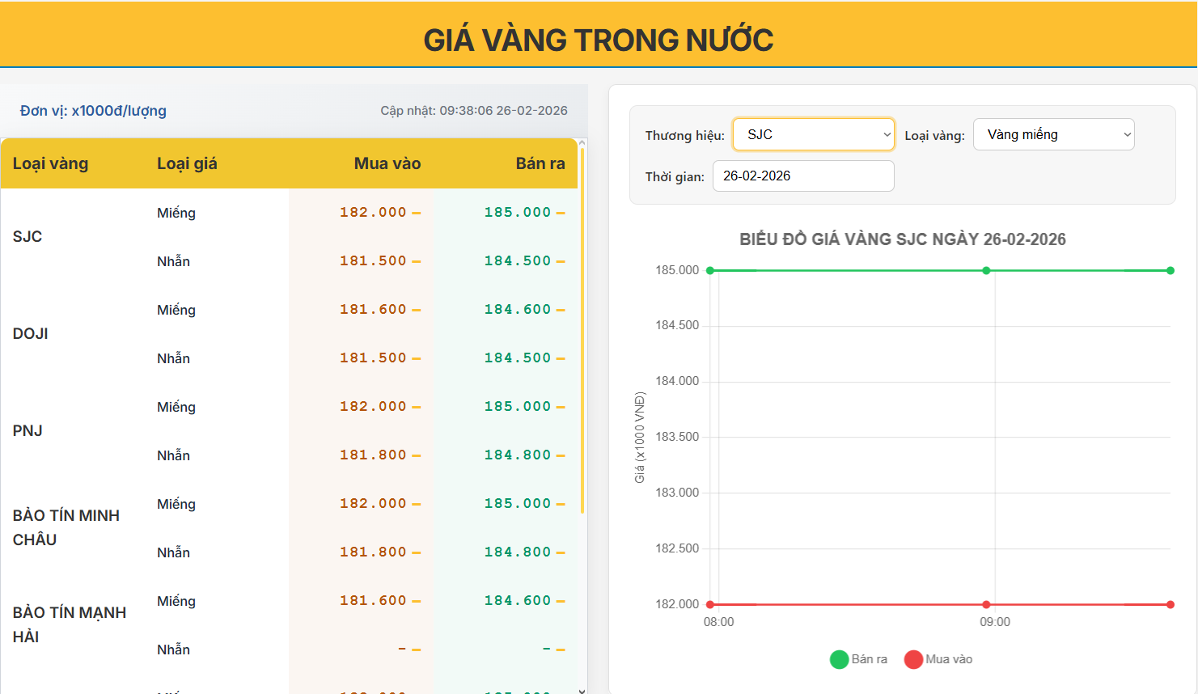The width and height of the screenshot is (1198, 694).
Task: Click the 183.500 y-axis label
Action: [x=677, y=437]
